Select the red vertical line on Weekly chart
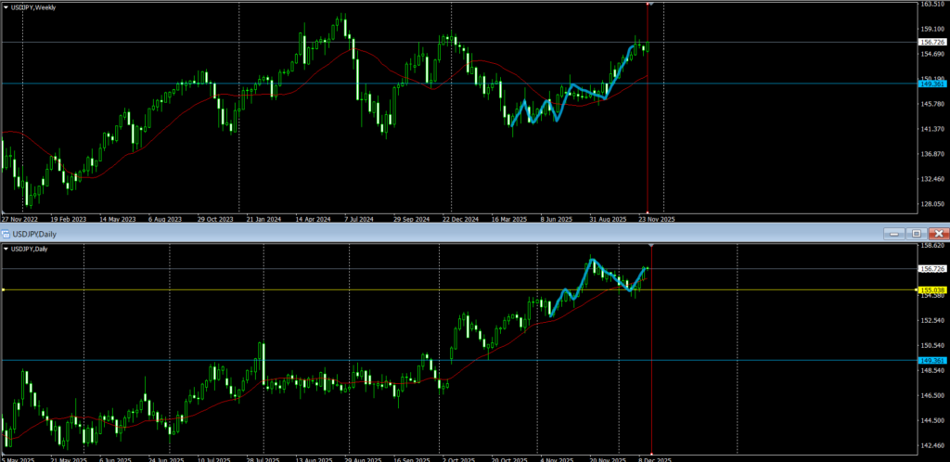The width and height of the screenshot is (950, 462). coord(648,139)
